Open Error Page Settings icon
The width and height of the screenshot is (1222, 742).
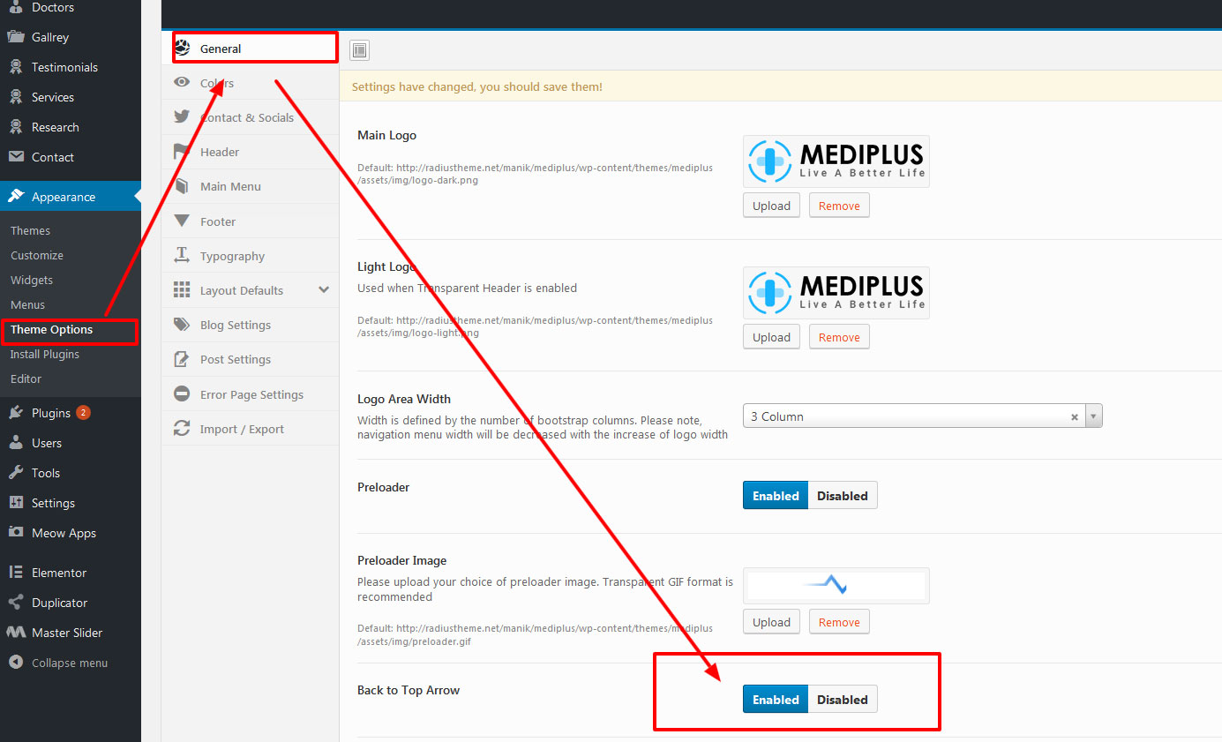click(x=182, y=394)
